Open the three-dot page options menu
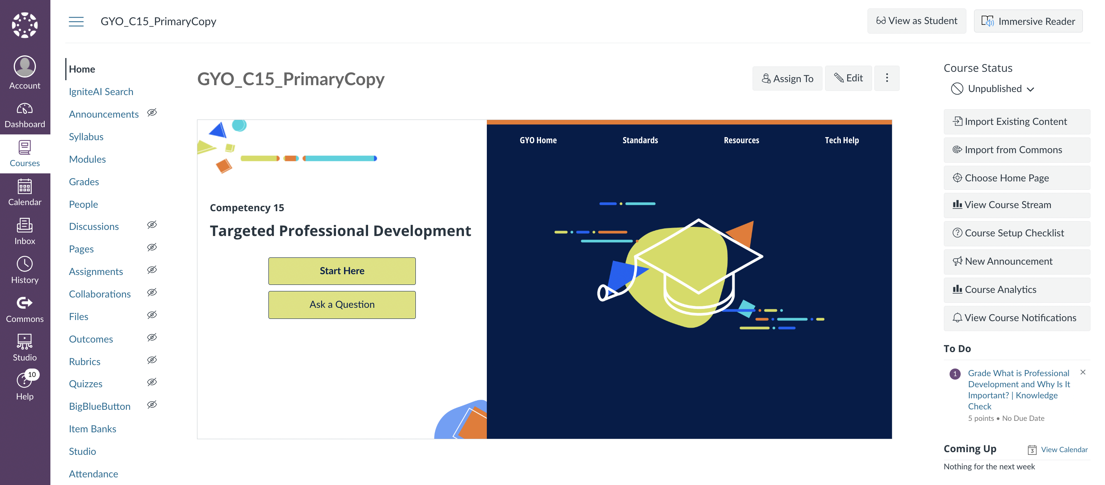This screenshot has height=485, width=1105. coord(887,78)
